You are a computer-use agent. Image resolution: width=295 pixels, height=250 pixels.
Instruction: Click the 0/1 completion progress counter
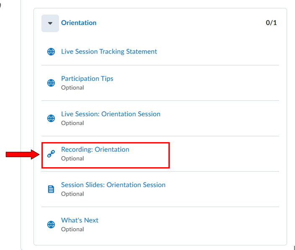pyautogui.click(x=271, y=23)
